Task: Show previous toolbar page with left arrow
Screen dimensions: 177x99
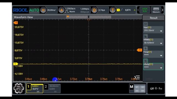Action: click(138, 10)
